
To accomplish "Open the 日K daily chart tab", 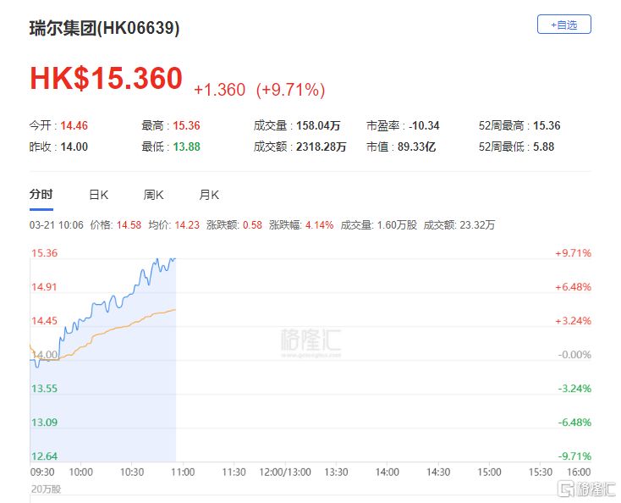I will [x=99, y=195].
